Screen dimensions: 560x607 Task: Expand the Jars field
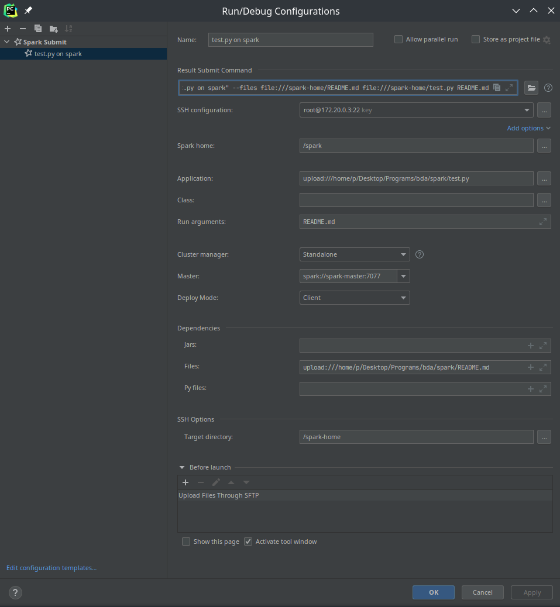543,346
